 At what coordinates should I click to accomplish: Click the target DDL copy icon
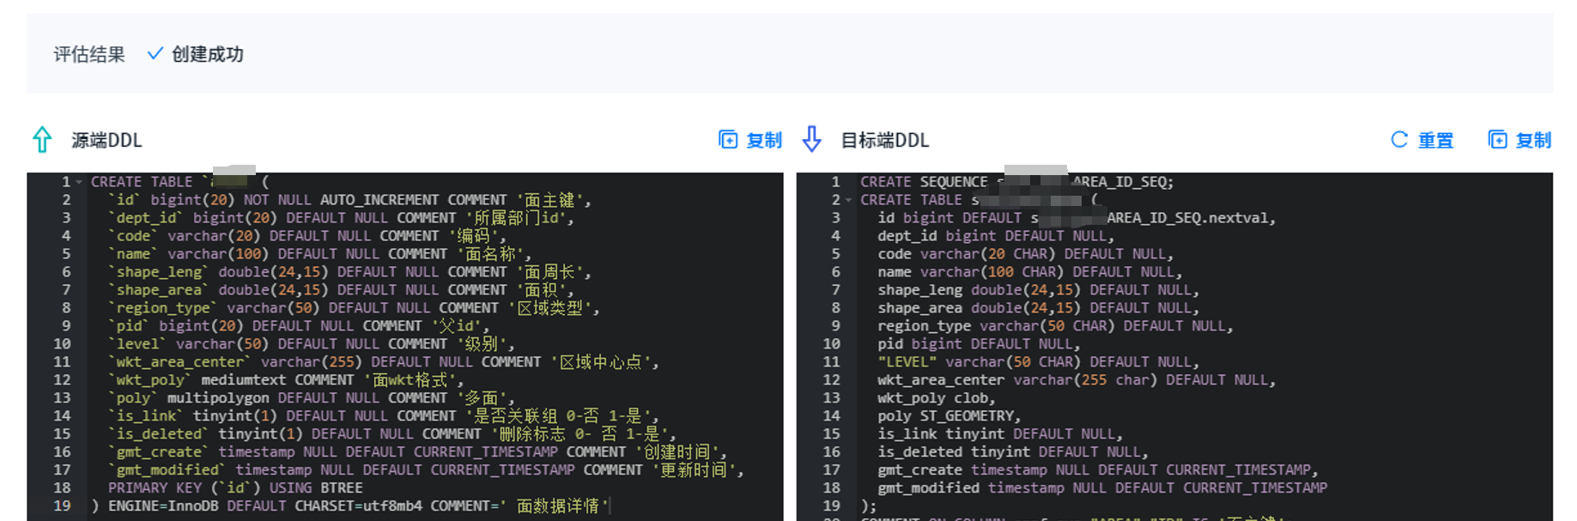point(1497,140)
